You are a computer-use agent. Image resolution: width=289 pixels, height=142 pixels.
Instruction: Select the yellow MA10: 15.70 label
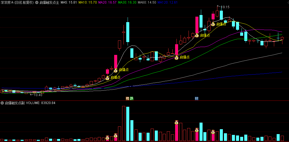click(88, 2)
